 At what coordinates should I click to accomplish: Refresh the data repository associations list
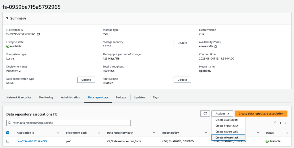(x=205, y=114)
